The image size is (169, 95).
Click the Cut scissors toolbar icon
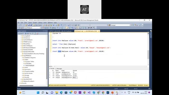54,25
